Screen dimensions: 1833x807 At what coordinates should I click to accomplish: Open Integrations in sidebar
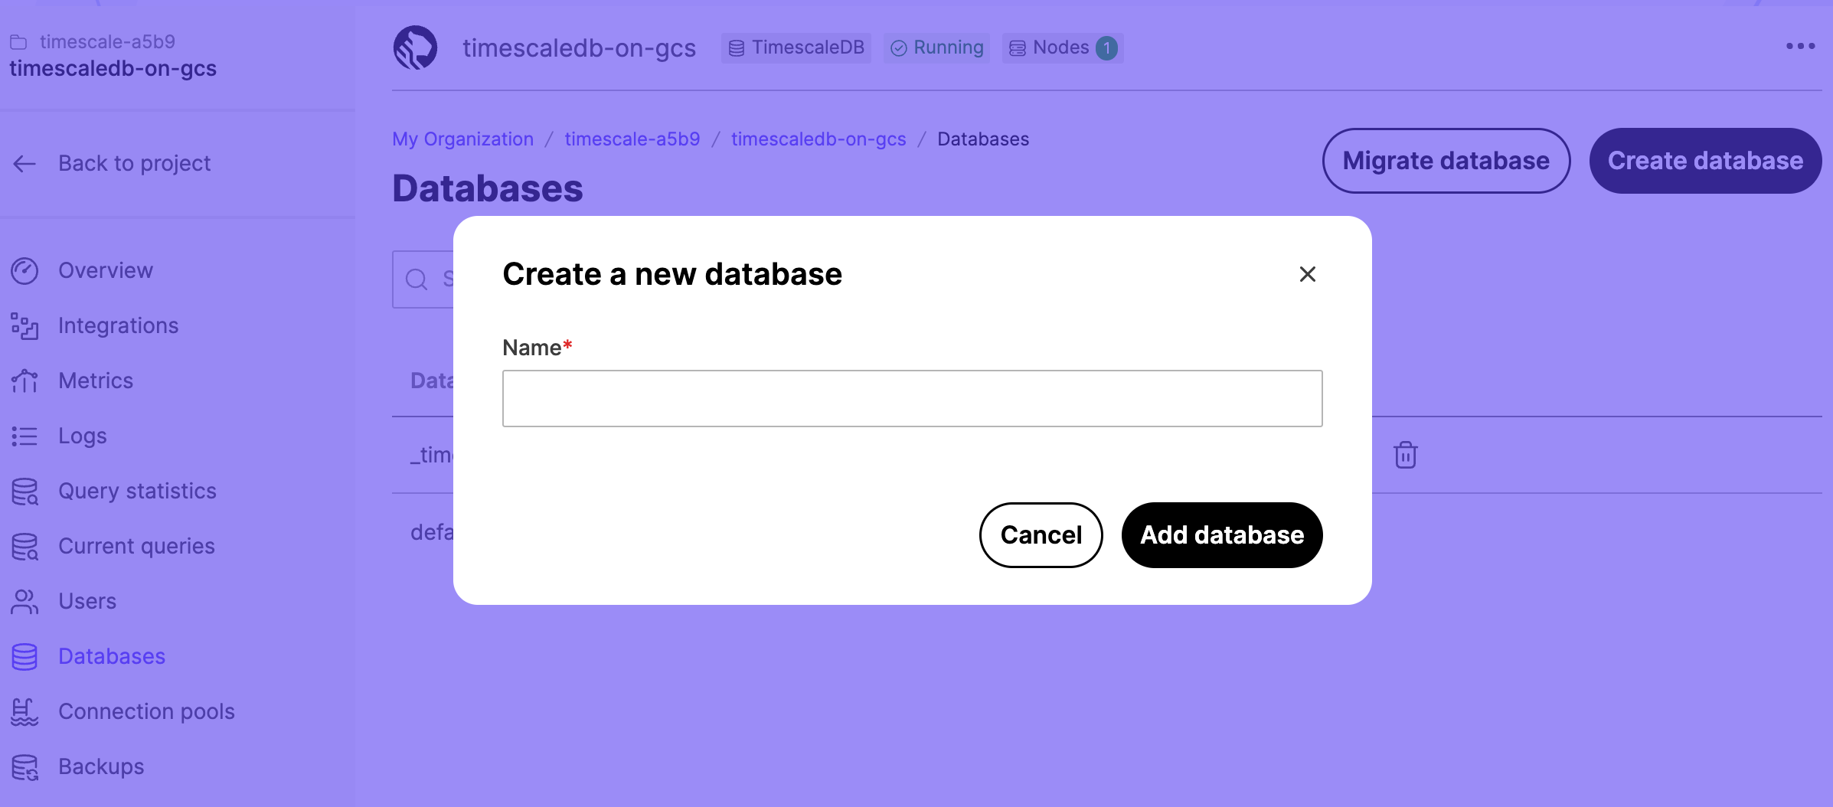point(118,325)
